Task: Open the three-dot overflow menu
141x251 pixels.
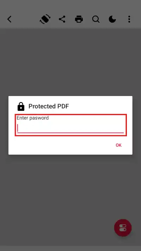Action: pyautogui.click(x=129, y=19)
